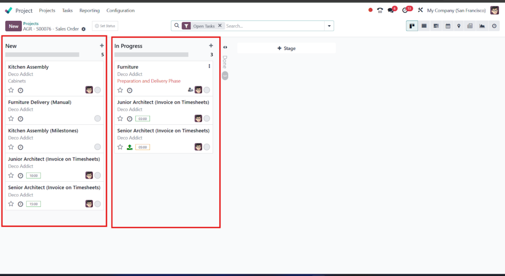
Task: Toggle the Set Status radio button
Action: pos(97,26)
